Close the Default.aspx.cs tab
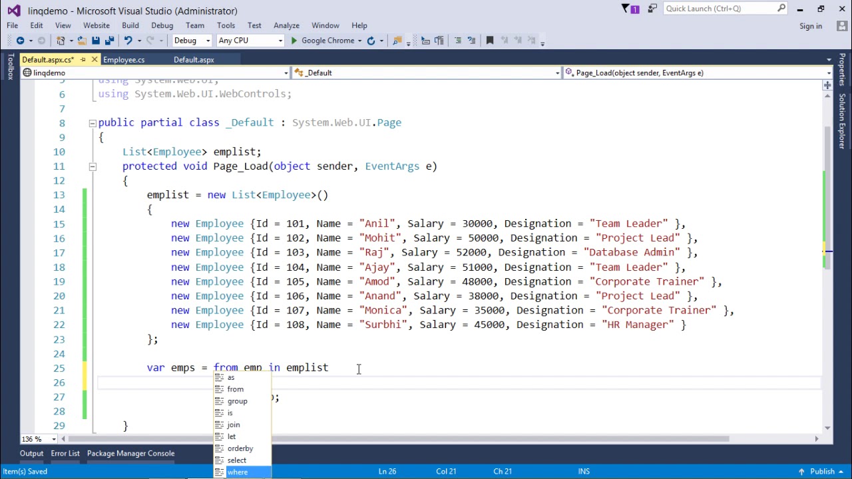This screenshot has width=852, height=479. (94, 60)
